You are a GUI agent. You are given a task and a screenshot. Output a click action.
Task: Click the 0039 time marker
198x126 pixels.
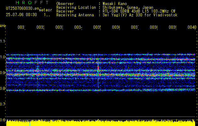(173, 27)
